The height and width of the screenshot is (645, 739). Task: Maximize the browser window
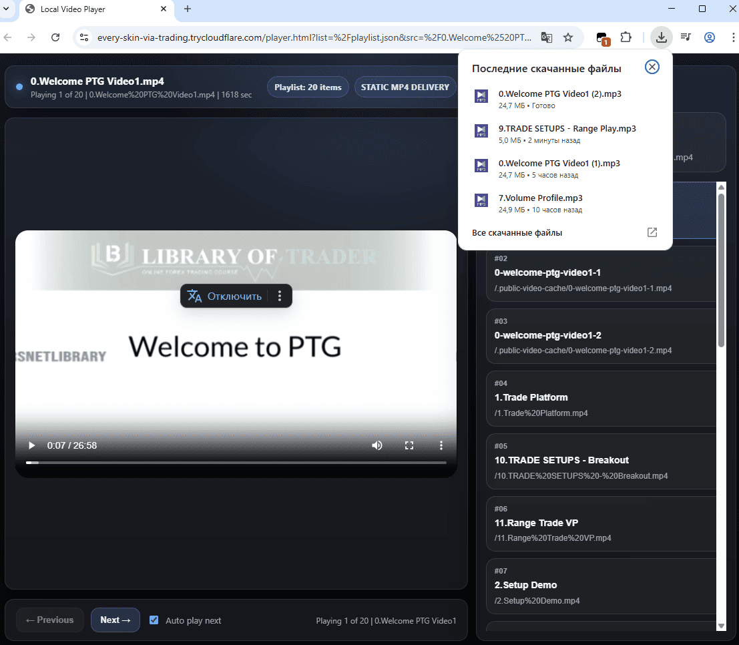(702, 9)
